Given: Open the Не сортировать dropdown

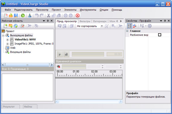Looking at the screenshot, I should (102, 26).
